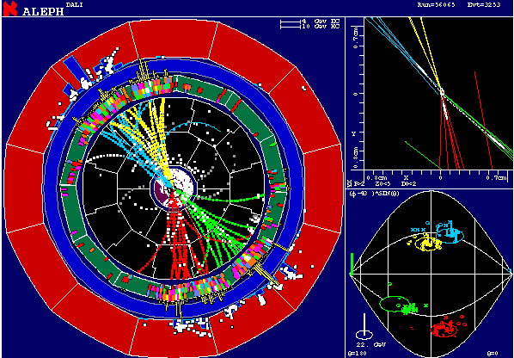Click the red ALEPH logo icon
Screen dimensions: 514x358
click(x=9, y=9)
